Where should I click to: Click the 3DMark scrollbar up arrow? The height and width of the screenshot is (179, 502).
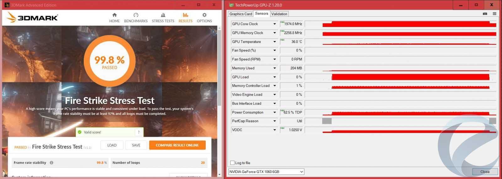point(220,28)
